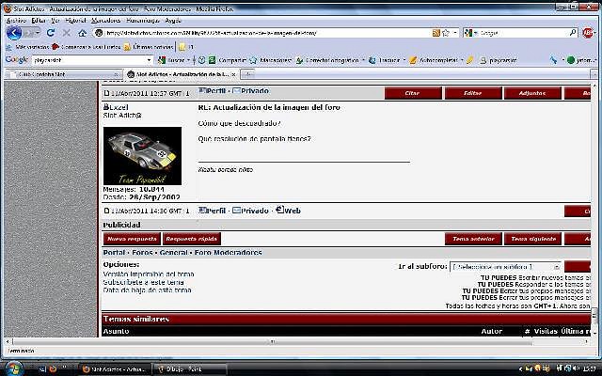Open the 'Ir al subforo' select box
This screenshot has width=602, height=376.
pyautogui.click(x=505, y=267)
